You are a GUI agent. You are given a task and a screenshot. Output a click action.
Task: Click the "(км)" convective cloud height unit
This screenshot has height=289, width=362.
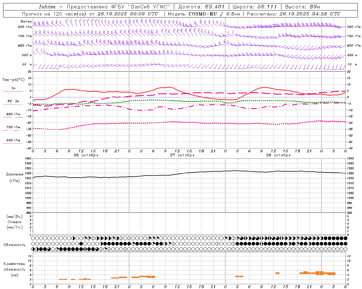15,275
